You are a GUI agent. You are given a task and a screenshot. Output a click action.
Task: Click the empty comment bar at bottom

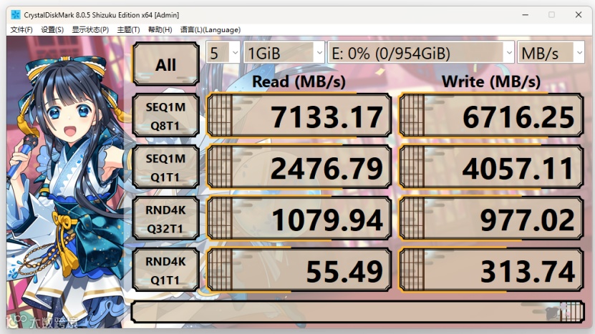click(358, 312)
